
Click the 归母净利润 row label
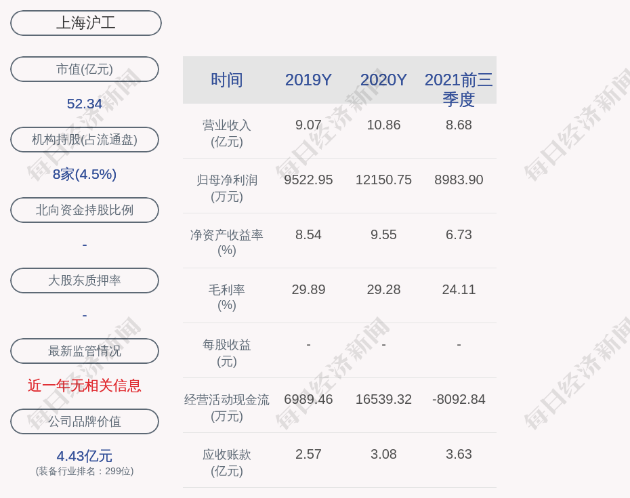226,188
